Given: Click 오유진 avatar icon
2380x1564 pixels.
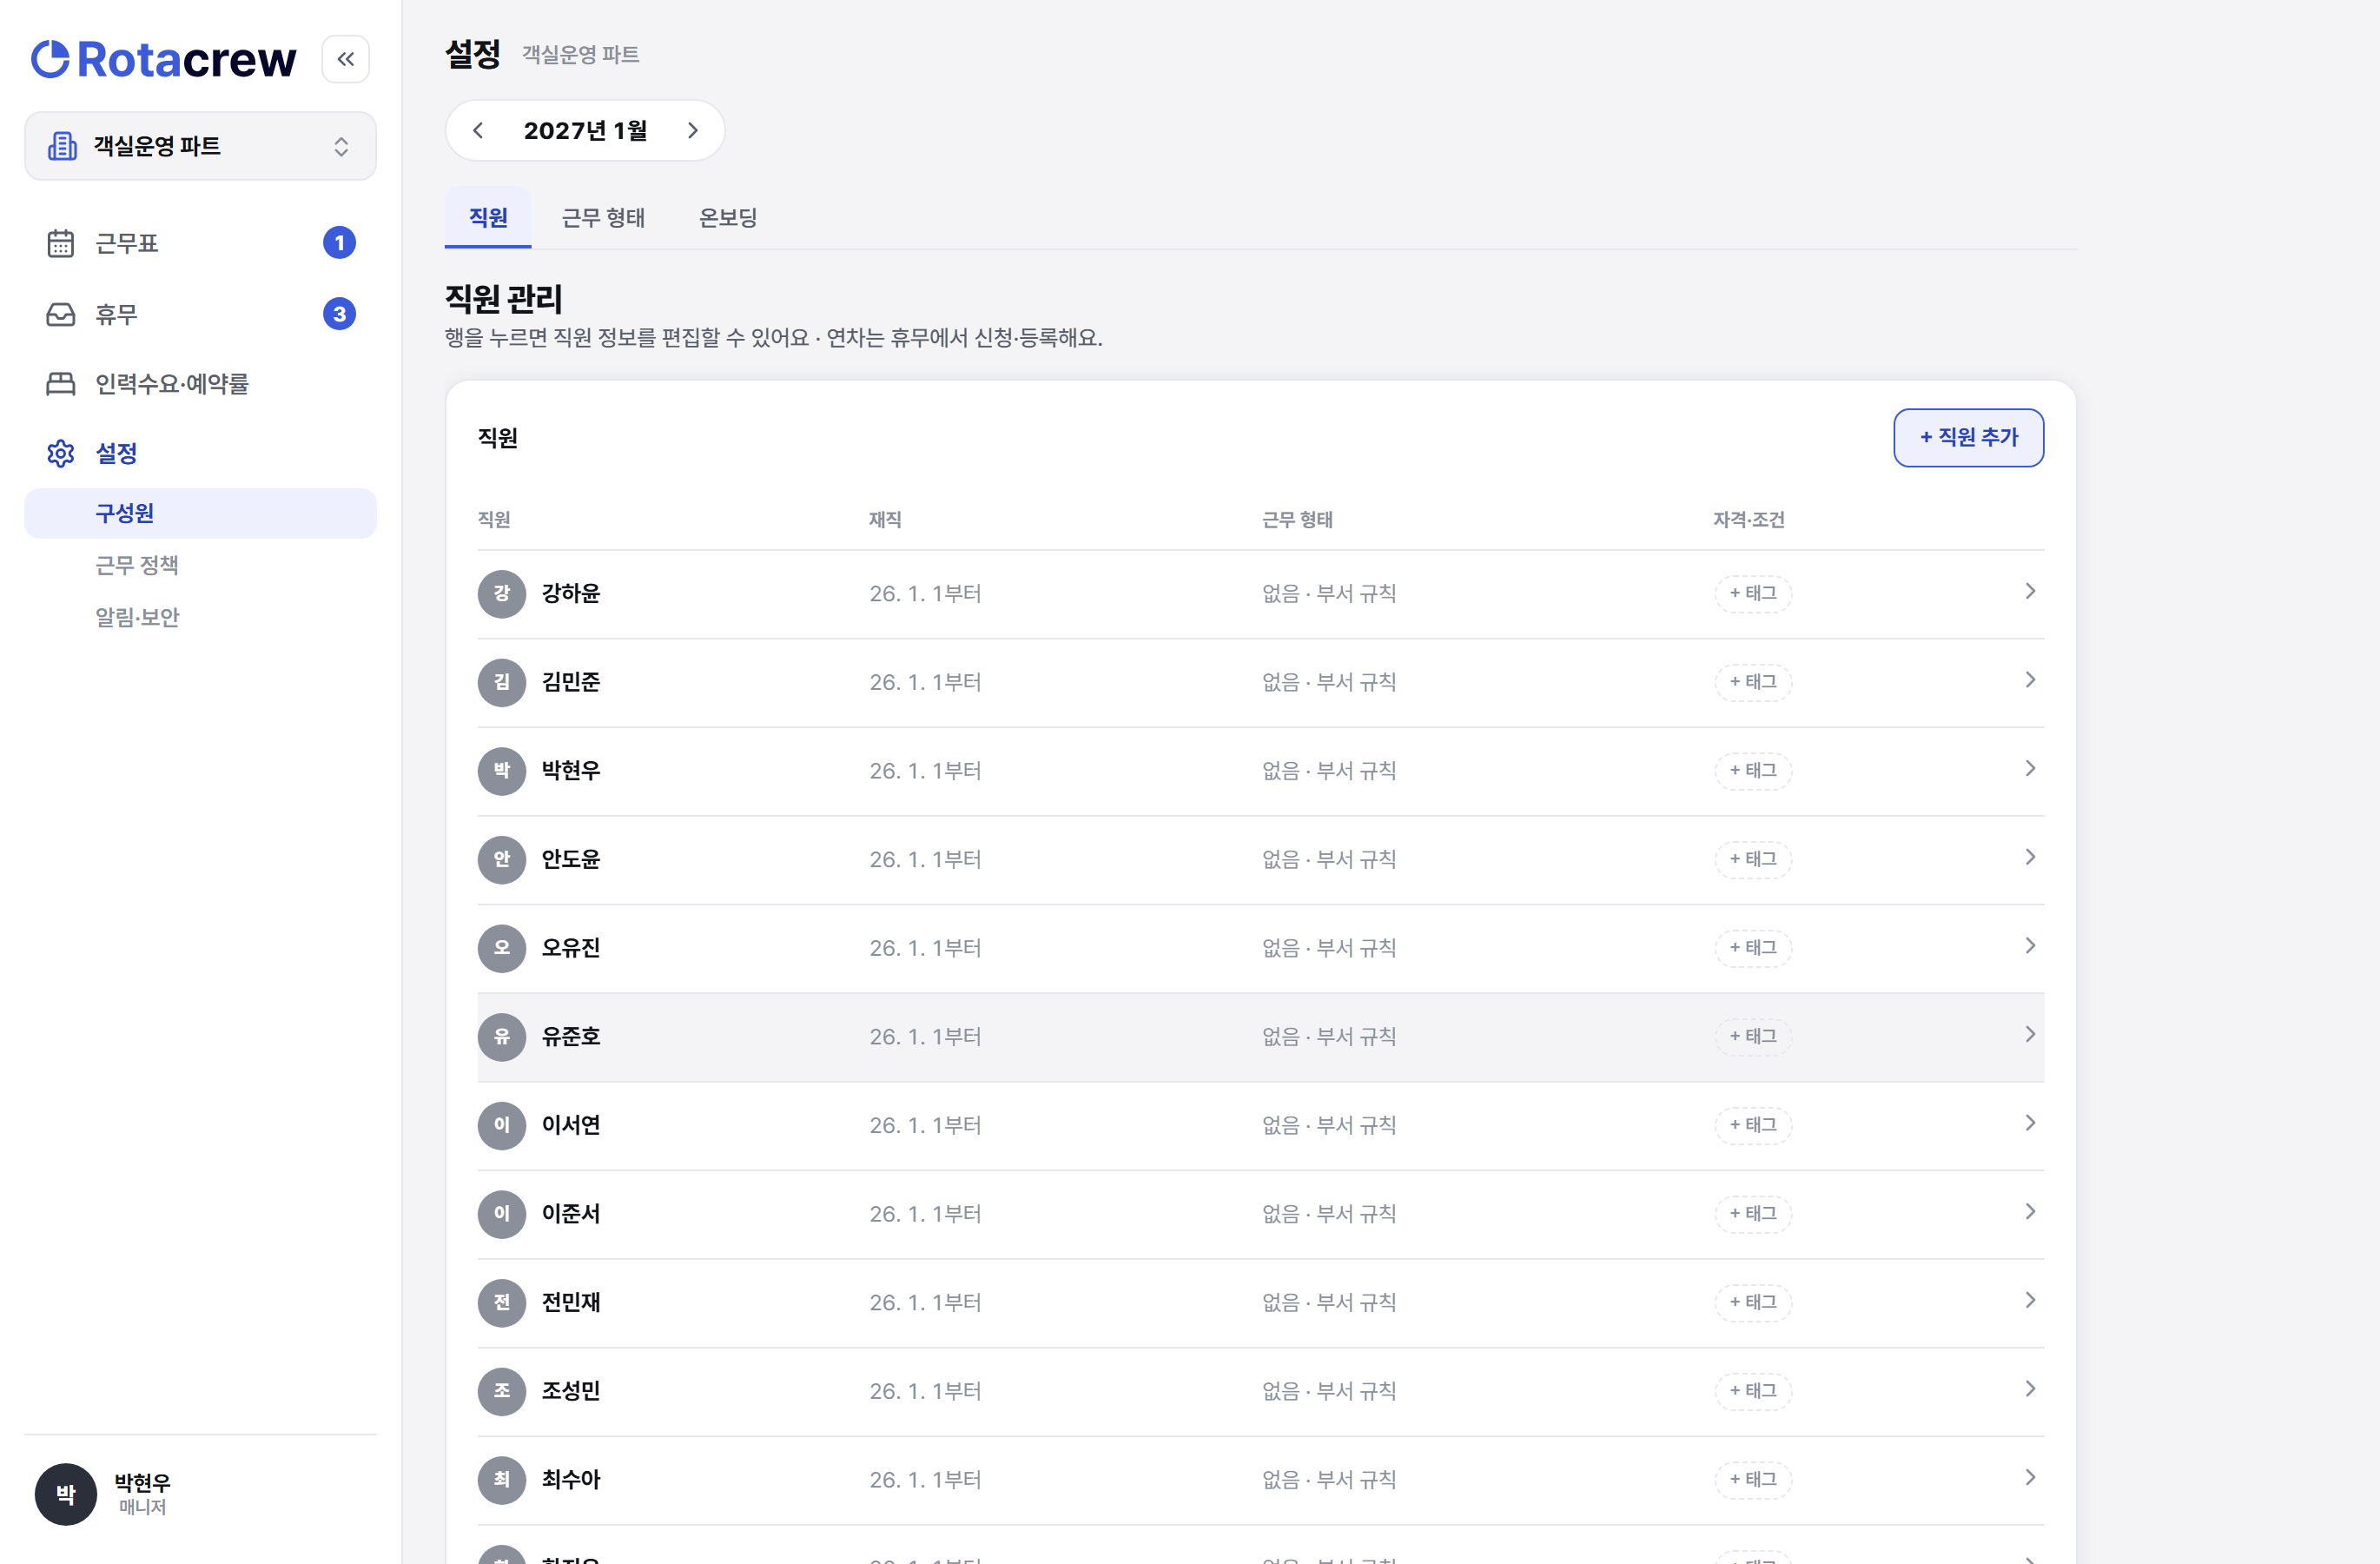Looking at the screenshot, I should click(x=502, y=948).
